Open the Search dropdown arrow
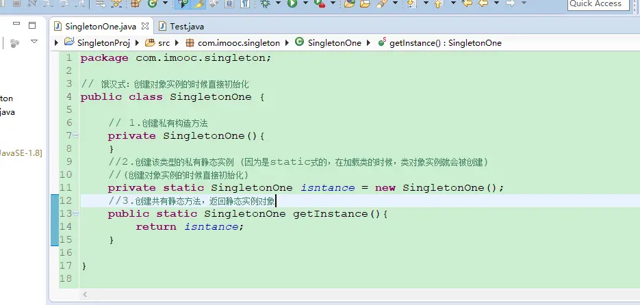The image size is (640, 305). (x=395, y=3)
